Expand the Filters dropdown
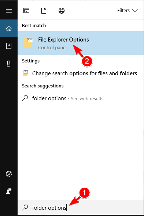Viewport: 144px width, 216px height. pos(127,11)
